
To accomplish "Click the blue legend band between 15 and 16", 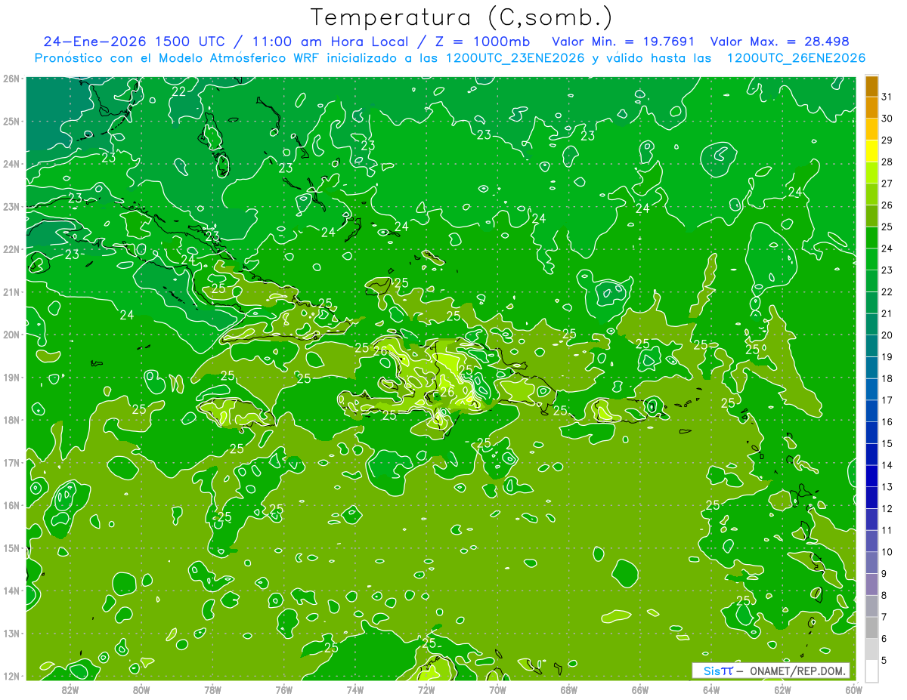I will (871, 433).
